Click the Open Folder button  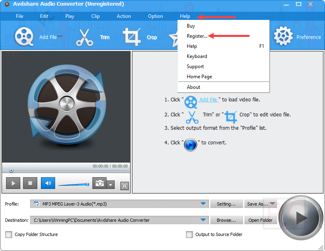point(261,220)
